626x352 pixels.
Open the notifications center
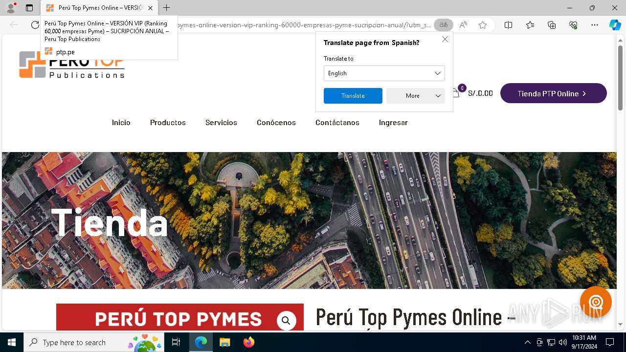coord(610,342)
